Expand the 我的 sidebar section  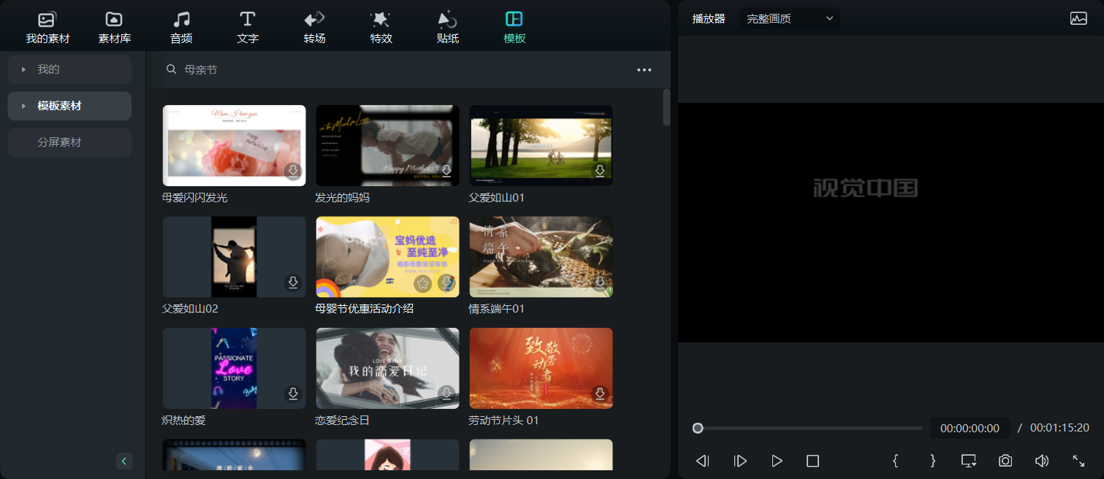(69, 69)
